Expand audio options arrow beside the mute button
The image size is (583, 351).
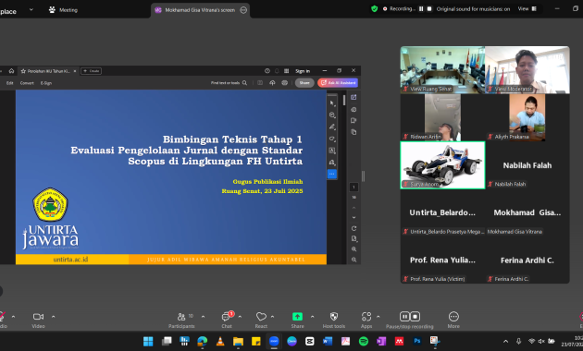[x=13, y=317]
